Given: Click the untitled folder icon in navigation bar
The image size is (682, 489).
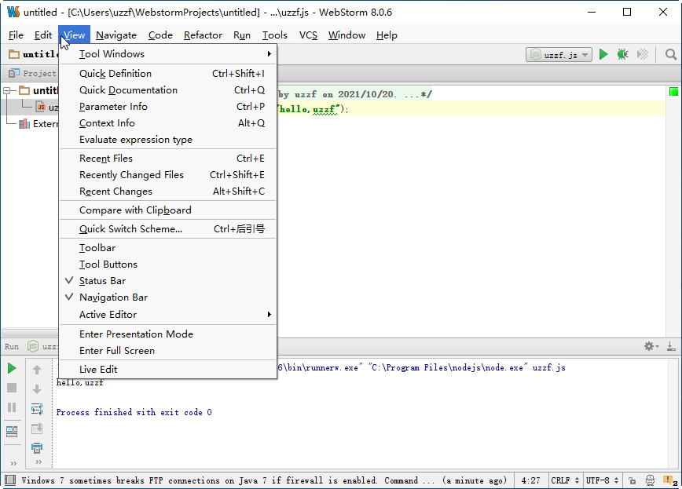Looking at the screenshot, I should (x=14, y=54).
